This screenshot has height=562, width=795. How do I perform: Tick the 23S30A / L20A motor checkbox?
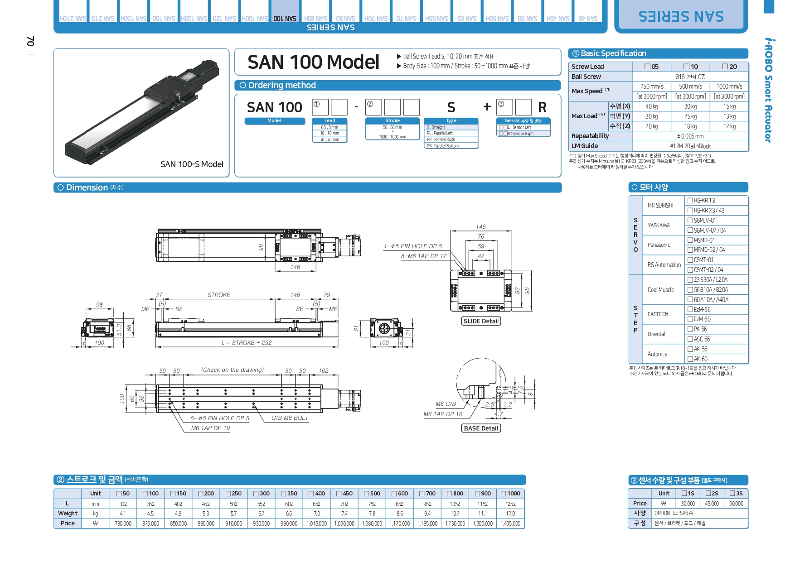click(690, 279)
